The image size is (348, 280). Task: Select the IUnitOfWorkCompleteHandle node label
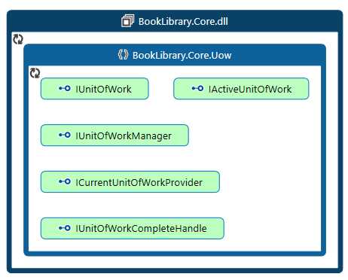pos(141,229)
